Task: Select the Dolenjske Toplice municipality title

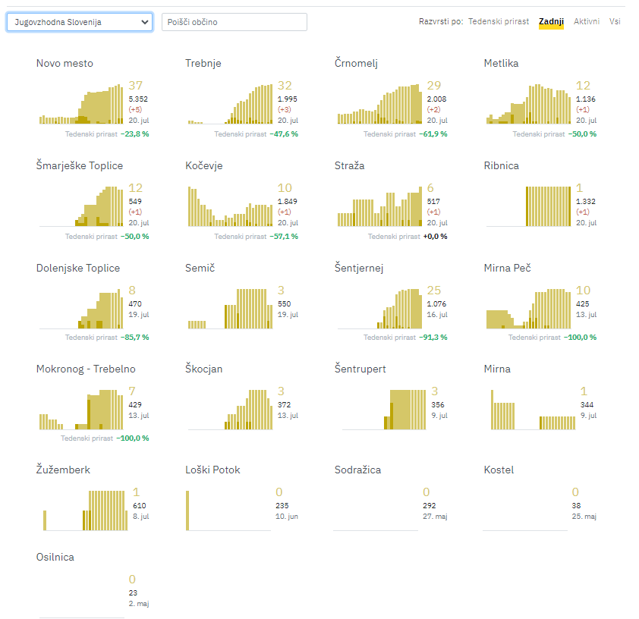Action: [x=78, y=268]
